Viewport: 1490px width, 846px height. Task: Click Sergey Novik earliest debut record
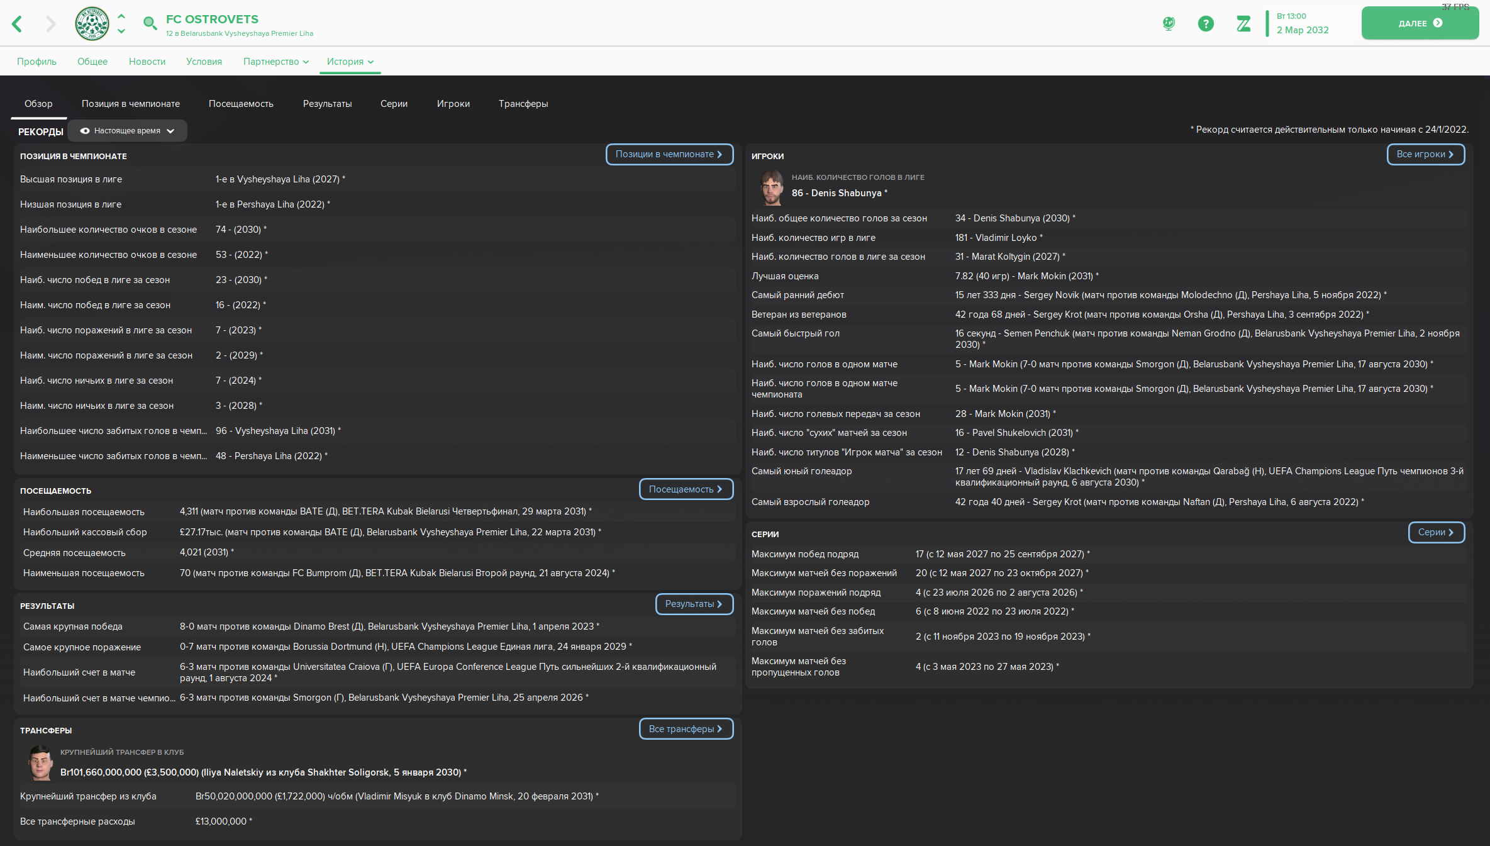[1170, 295]
